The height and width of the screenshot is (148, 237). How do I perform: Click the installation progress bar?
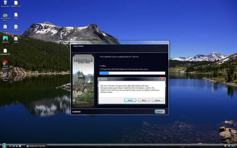[x=132, y=73]
